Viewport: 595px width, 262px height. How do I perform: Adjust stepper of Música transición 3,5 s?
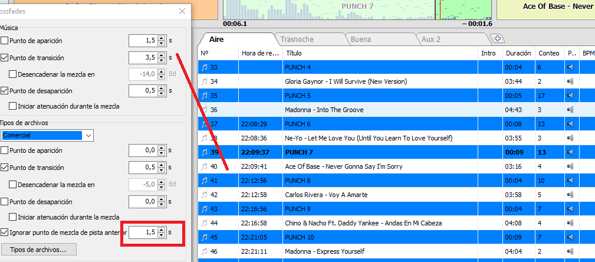tap(162, 58)
